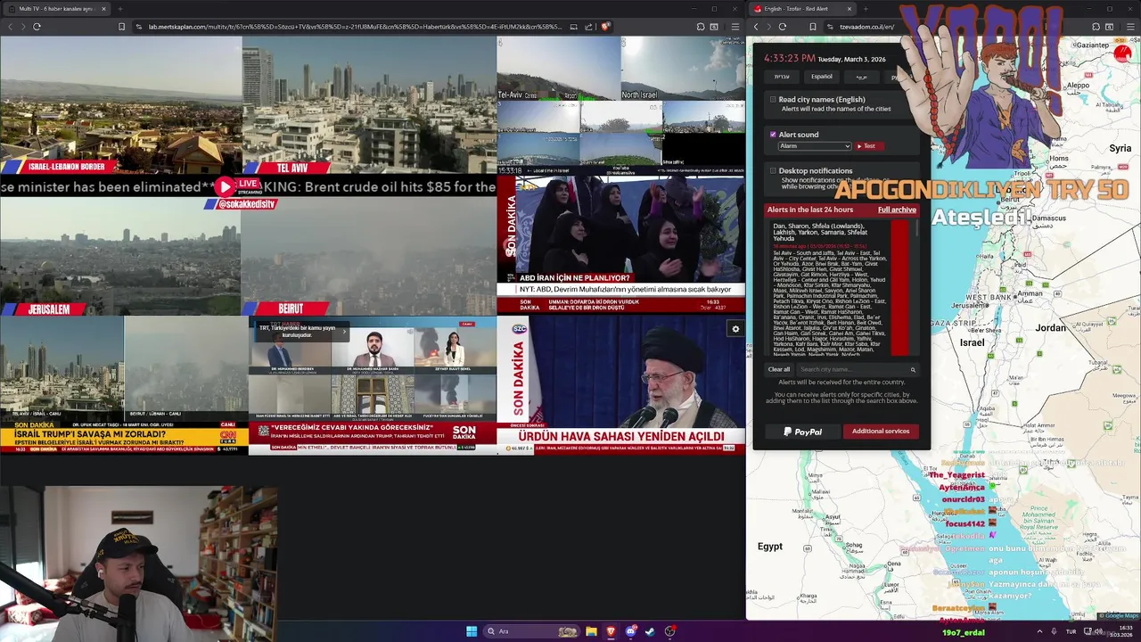
Task: Open Steam from the taskbar
Action: coord(650,631)
